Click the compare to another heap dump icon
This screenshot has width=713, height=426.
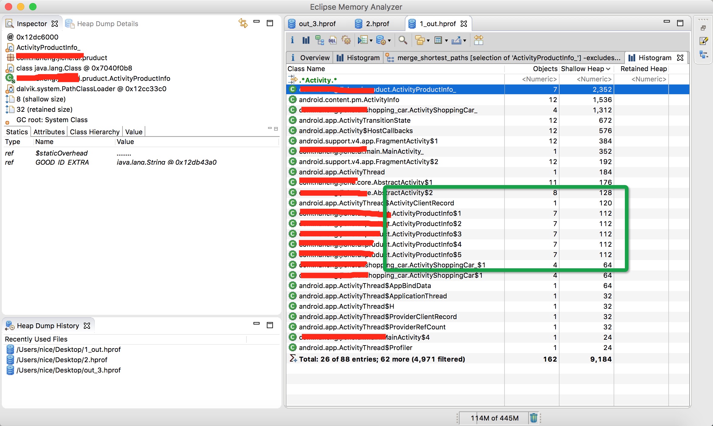[478, 40]
